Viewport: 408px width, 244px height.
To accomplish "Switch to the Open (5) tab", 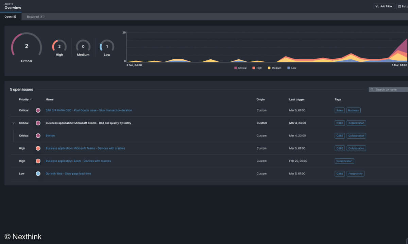I will coord(10,17).
